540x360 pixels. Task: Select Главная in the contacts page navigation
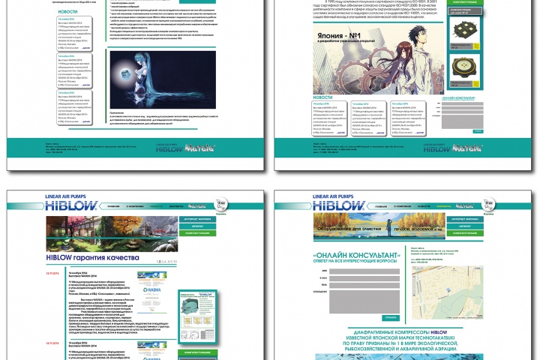[x=381, y=206]
